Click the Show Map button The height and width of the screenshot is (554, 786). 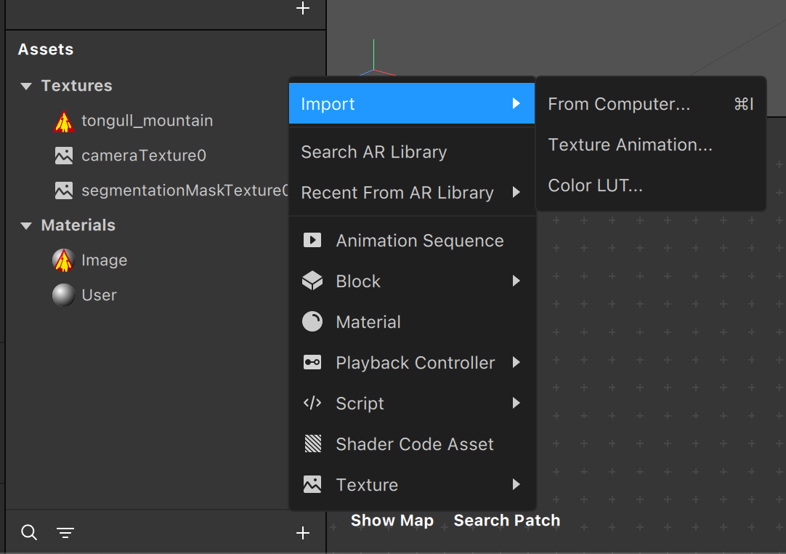click(392, 521)
